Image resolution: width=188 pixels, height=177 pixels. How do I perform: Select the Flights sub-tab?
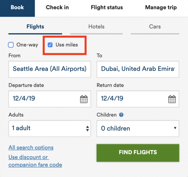point(35,27)
